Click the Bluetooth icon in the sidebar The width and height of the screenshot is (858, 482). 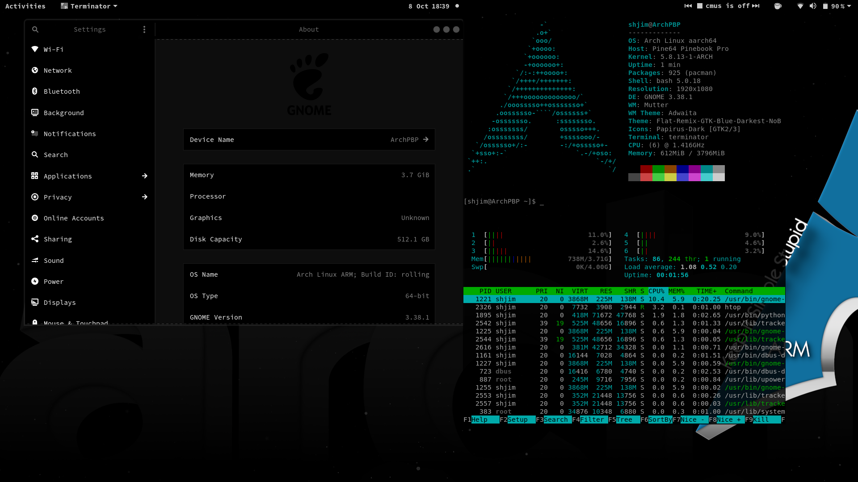pos(35,91)
